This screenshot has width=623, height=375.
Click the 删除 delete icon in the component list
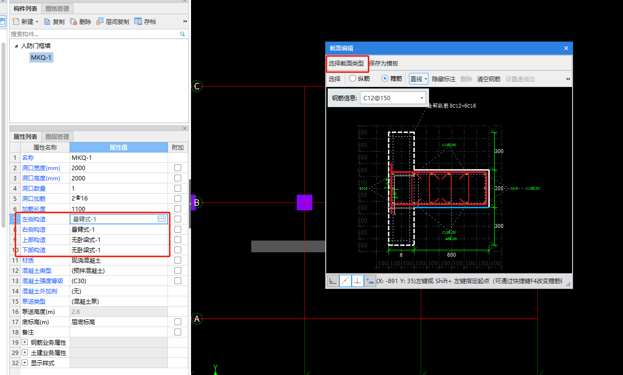point(73,22)
